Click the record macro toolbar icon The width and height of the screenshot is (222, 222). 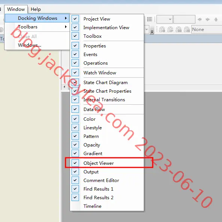[x=162, y=30]
